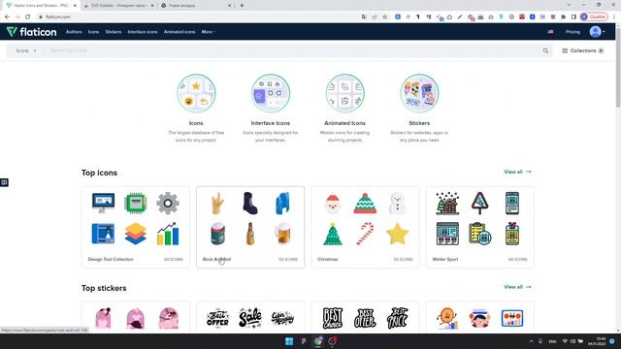Open the Icons nav item
The image size is (621, 349).
pyautogui.click(x=93, y=32)
